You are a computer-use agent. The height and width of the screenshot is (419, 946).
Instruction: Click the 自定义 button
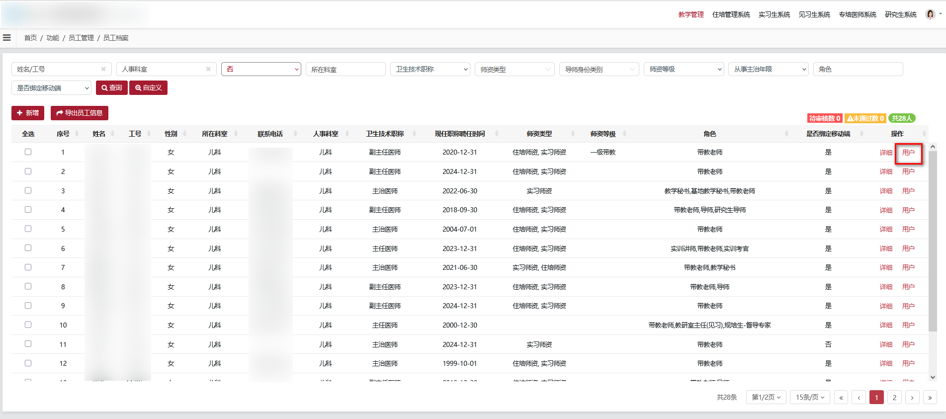pyautogui.click(x=148, y=87)
